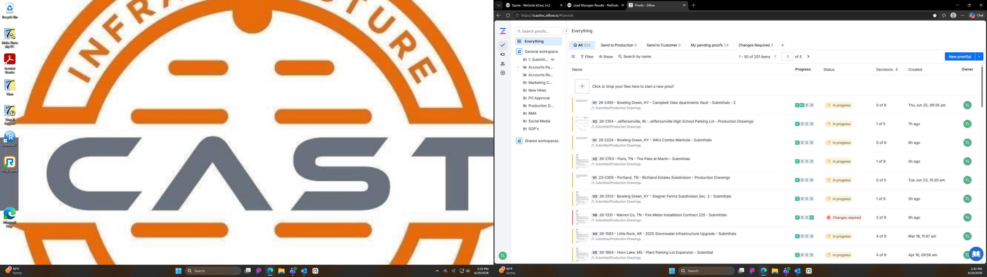The width and height of the screenshot is (987, 277).
Task: Open the Proofs checkmark sidebar icon
Action: 503,45
